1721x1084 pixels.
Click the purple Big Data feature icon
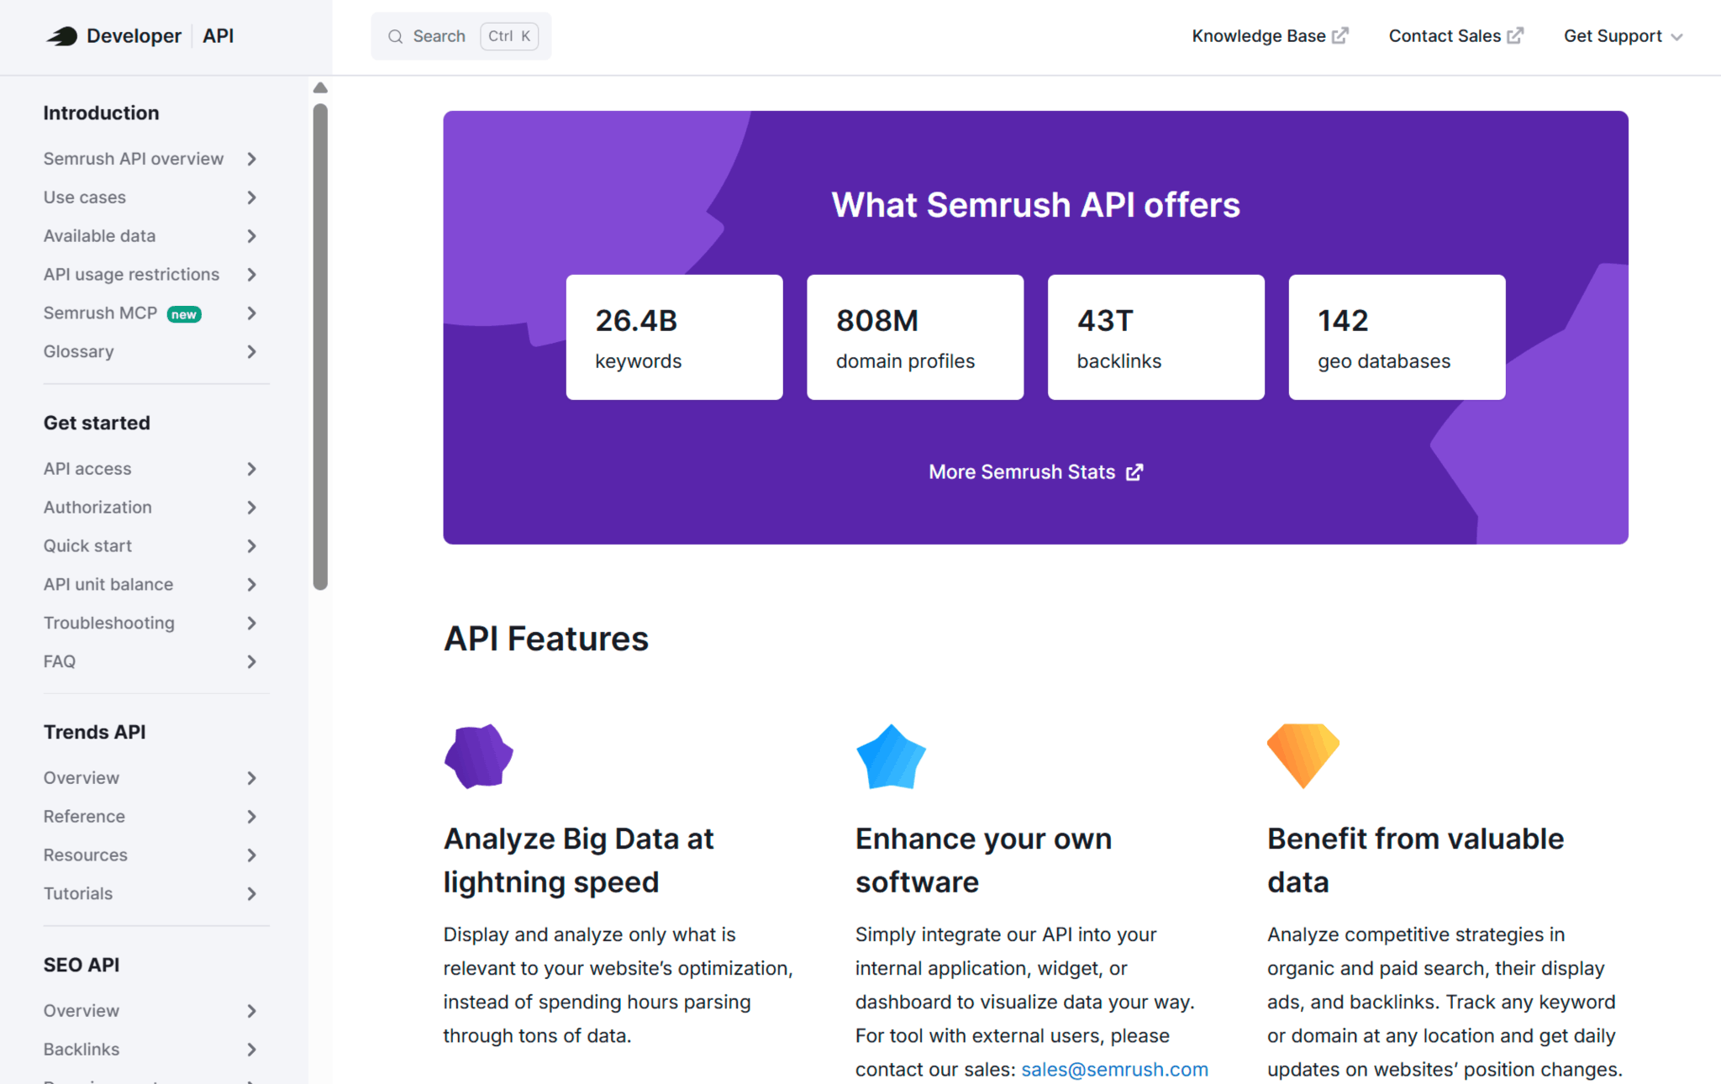(478, 756)
